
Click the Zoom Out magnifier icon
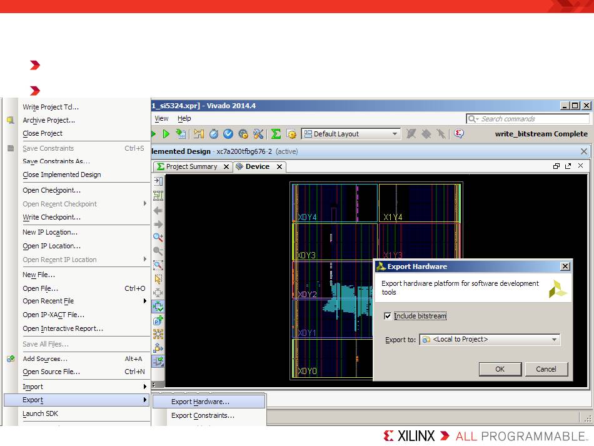click(x=158, y=251)
